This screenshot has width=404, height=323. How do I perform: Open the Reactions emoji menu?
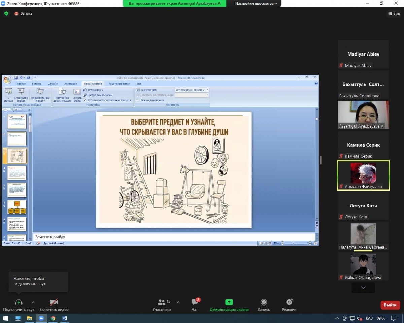tap(289, 302)
